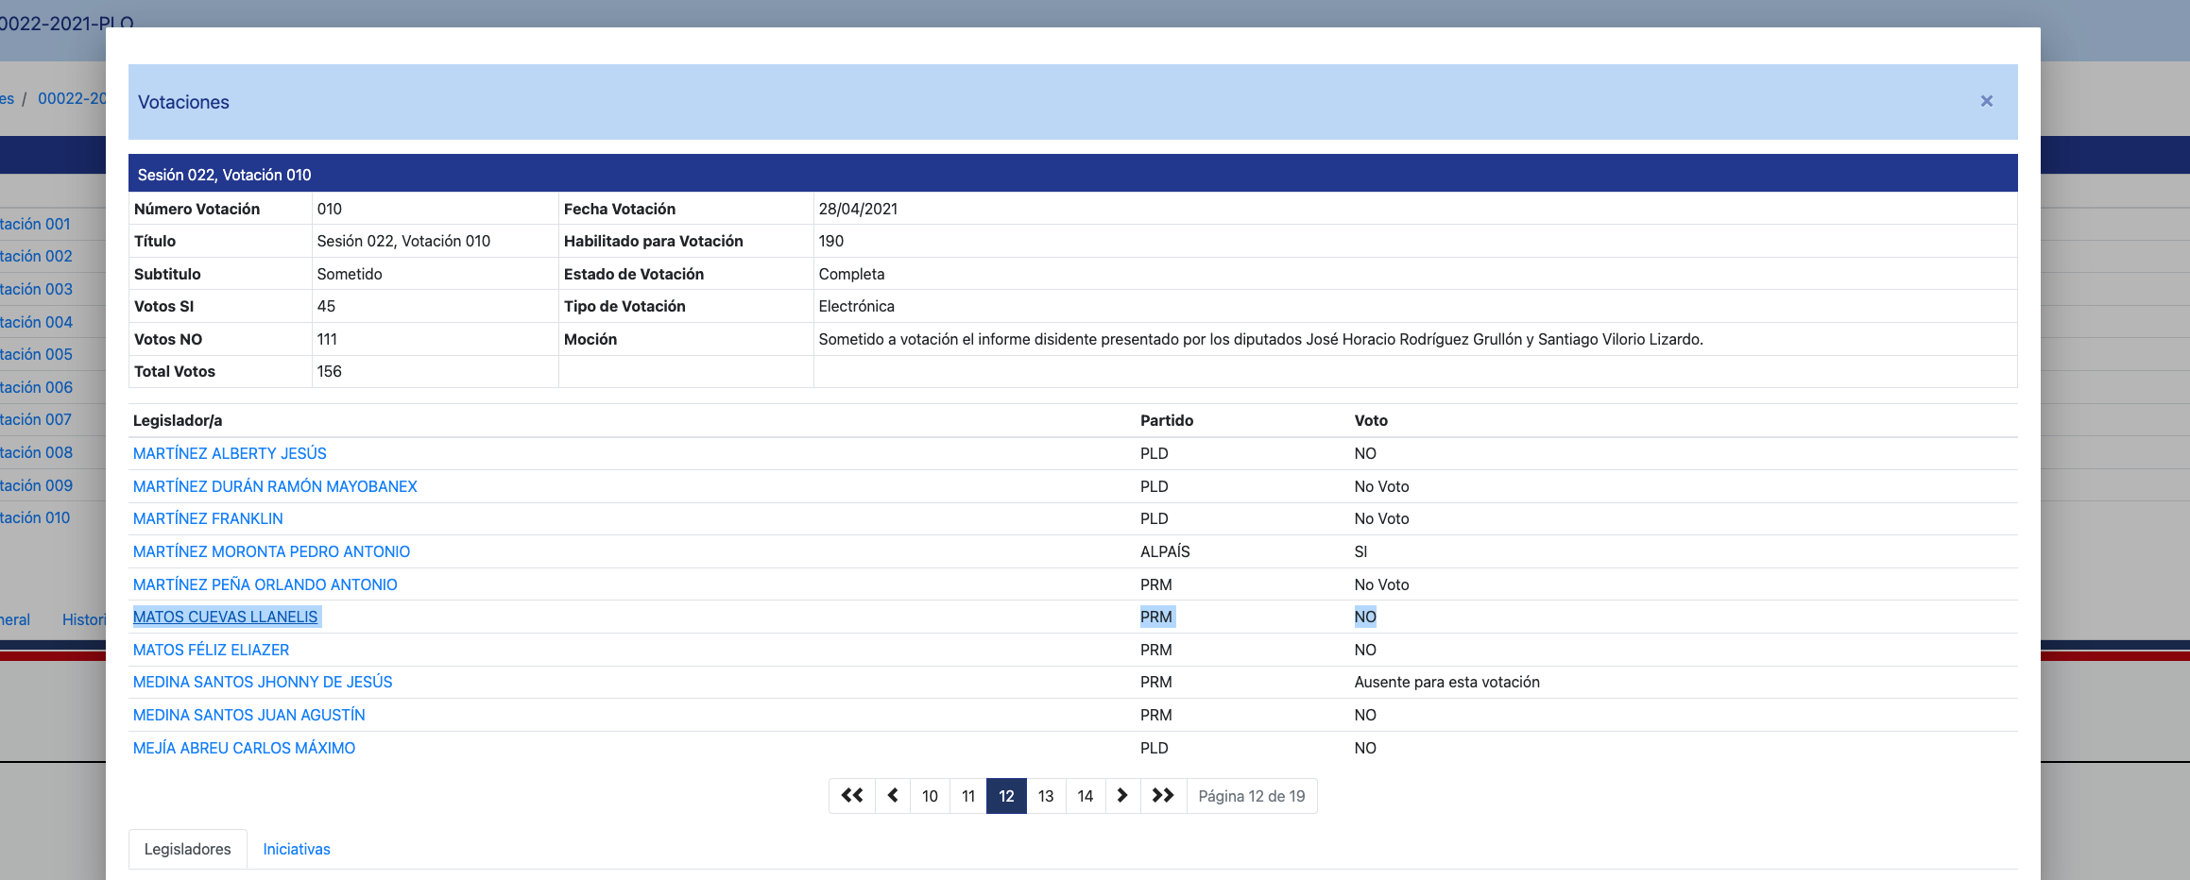Go to previous page arrow
Screen dimensions: 2190x880
(893, 796)
